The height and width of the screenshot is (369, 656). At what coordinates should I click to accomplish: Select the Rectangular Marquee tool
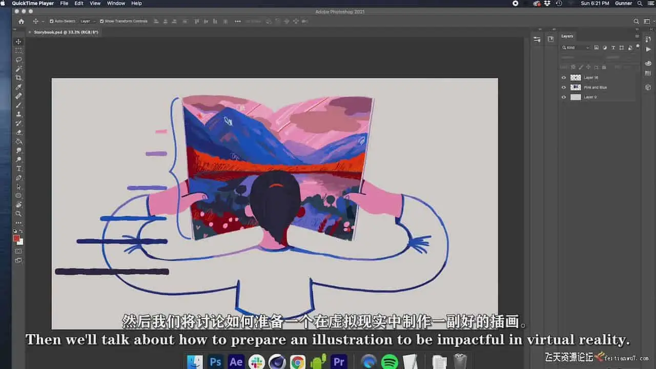coord(18,51)
